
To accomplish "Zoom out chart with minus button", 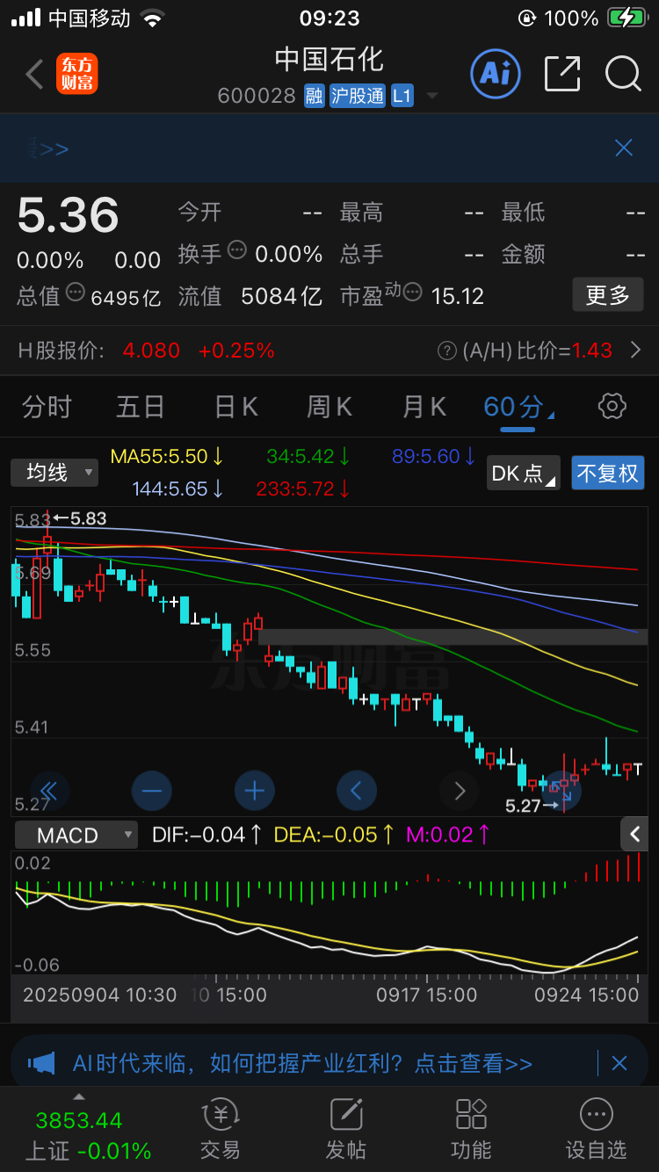I will (x=152, y=792).
